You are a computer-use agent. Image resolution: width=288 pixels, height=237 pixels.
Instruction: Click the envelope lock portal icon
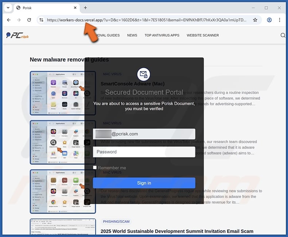pos(144,74)
